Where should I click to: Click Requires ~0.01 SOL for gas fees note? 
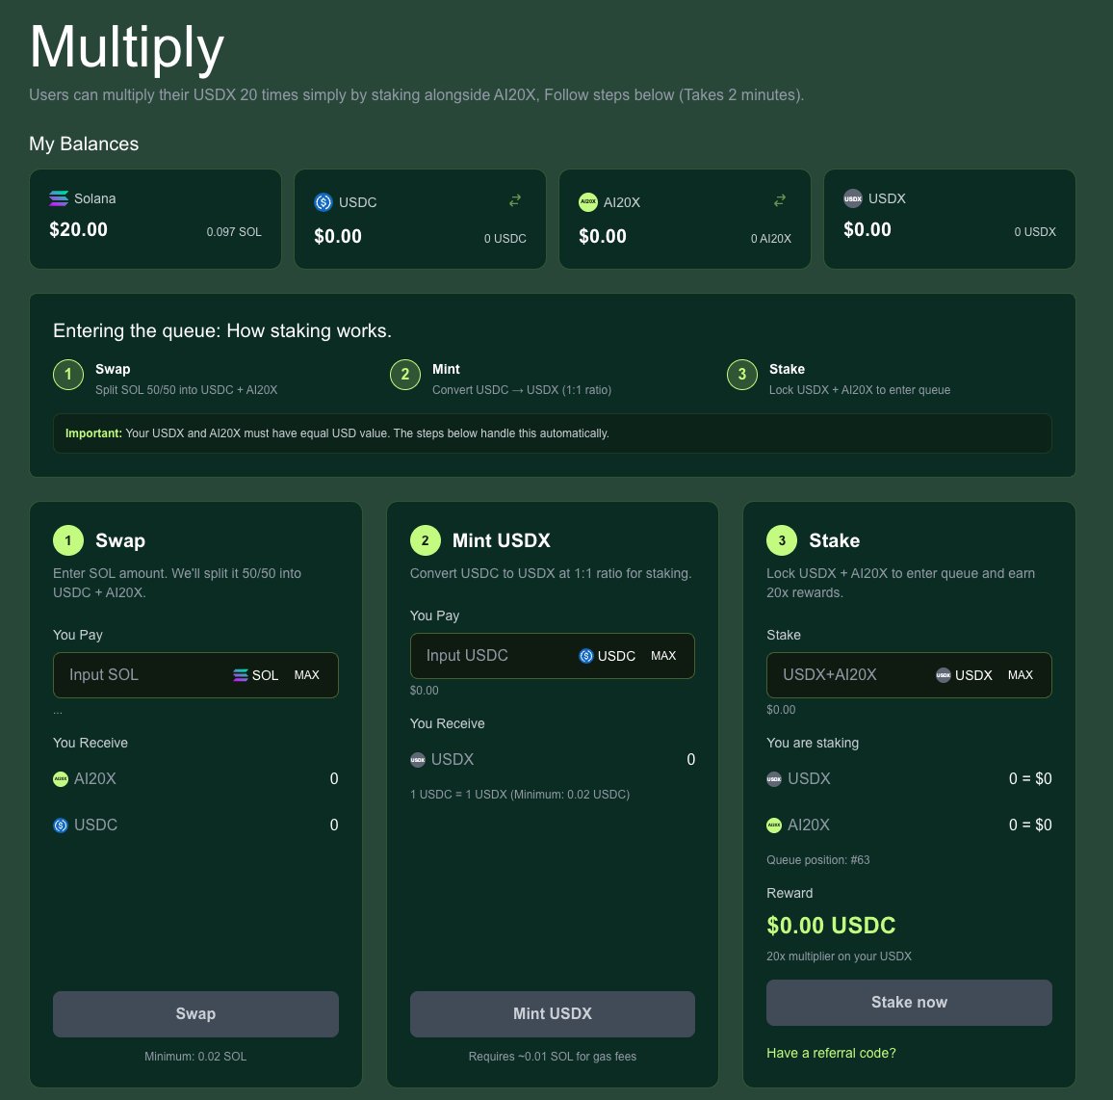click(x=553, y=1057)
